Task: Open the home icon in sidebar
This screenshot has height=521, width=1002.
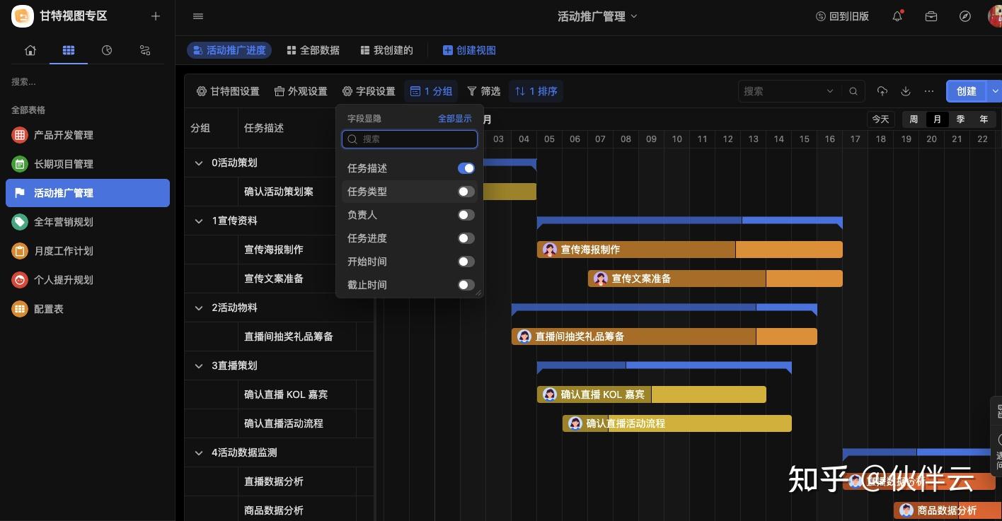Action: click(30, 50)
